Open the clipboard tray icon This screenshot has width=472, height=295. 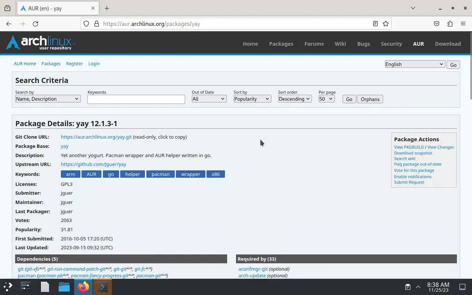[x=408, y=287]
